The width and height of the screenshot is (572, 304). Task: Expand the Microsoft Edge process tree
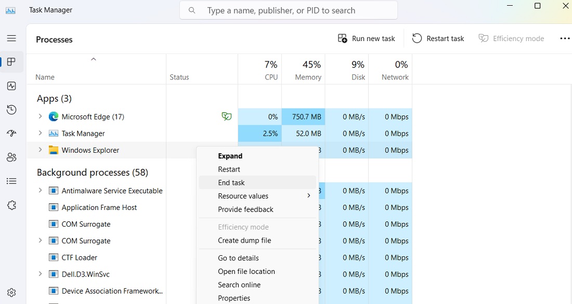pos(41,116)
